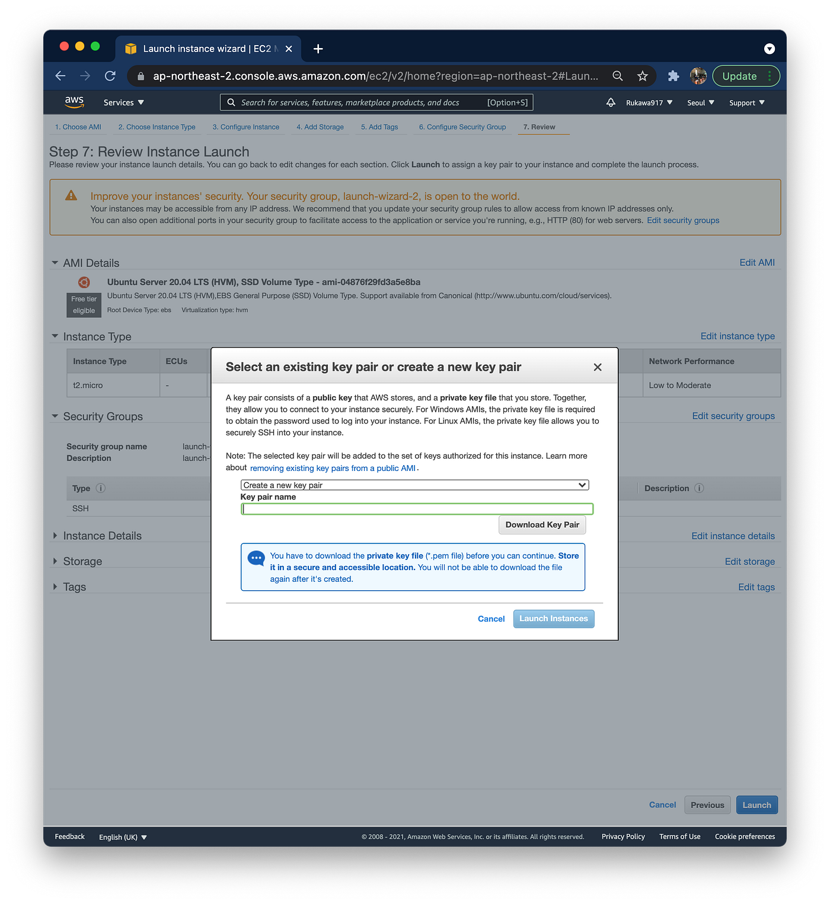Viewport: 830px width, 904px height.
Task: Open the Rukawa917 account dropdown
Action: click(649, 103)
